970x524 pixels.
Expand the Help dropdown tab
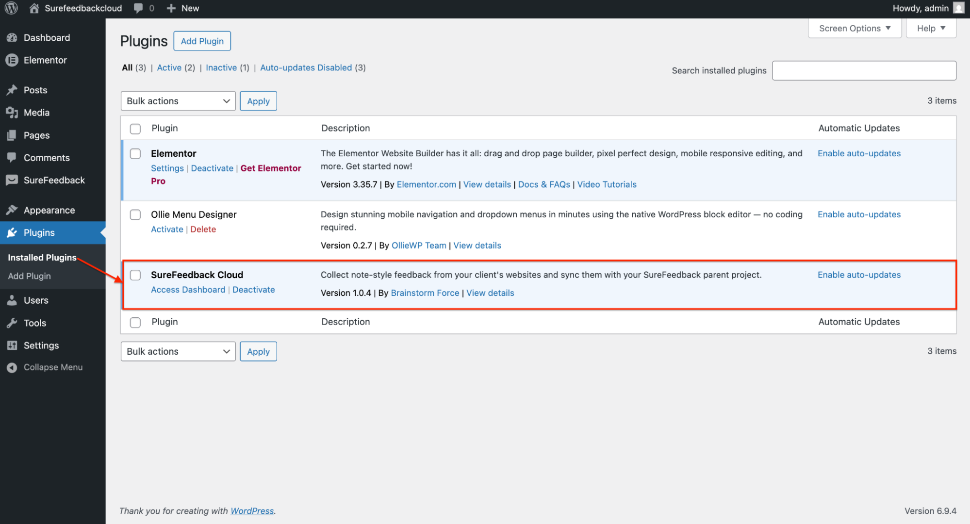pyautogui.click(x=931, y=28)
